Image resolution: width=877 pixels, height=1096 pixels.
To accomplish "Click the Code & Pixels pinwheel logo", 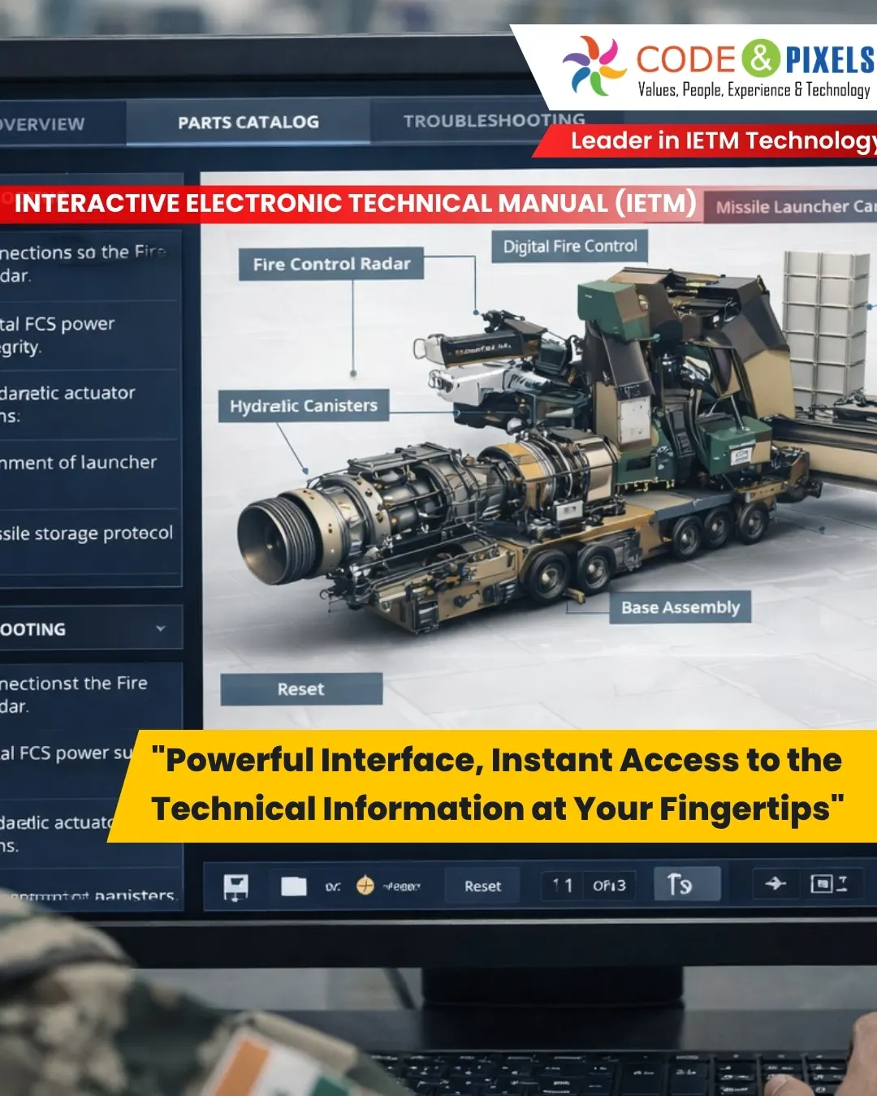I will 594,67.
